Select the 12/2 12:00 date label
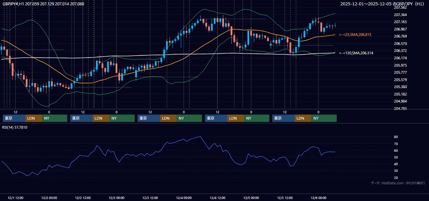Image resolution: width=429 pixels, height=201 pixels. 83,198
